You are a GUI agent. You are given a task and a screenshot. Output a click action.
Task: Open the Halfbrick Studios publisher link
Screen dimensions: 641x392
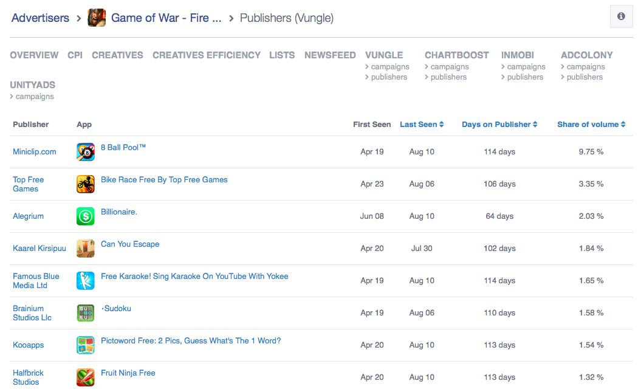coord(28,377)
